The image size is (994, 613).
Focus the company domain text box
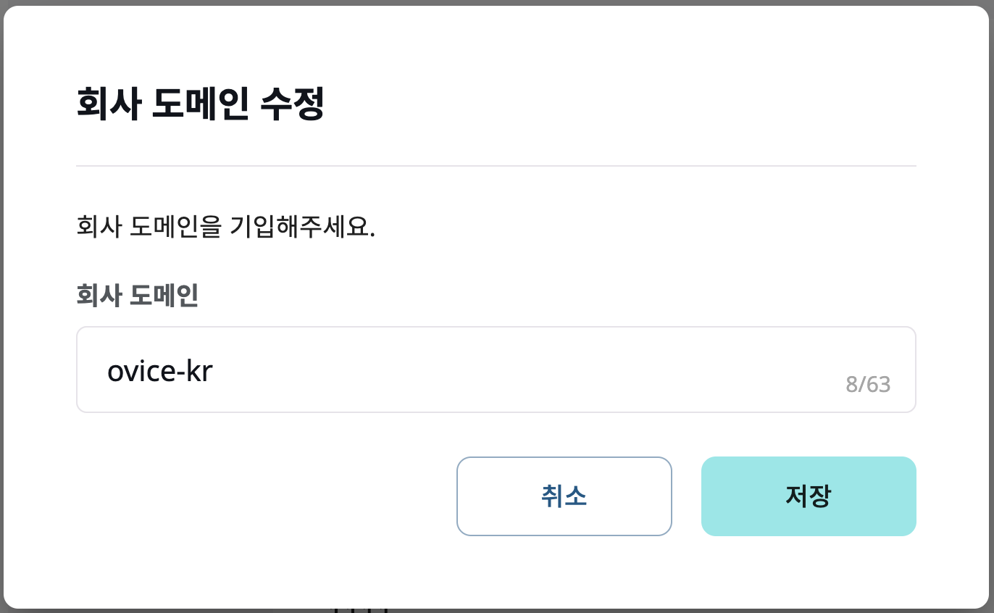pos(496,370)
